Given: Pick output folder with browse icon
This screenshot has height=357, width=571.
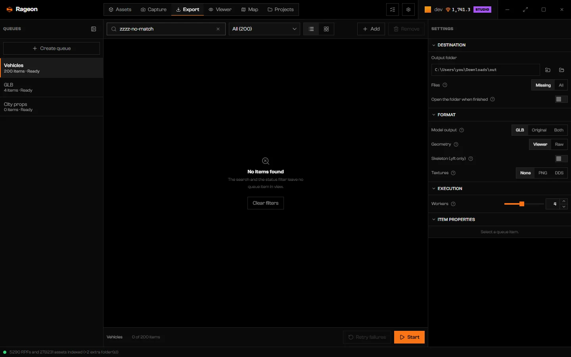Looking at the screenshot, I should pyautogui.click(x=548, y=70).
